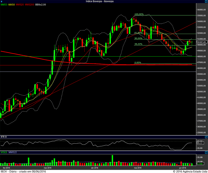Viewport: 208px width, 173px height.
Task: Click the IFR 9 indicator title
Action: point(3,137)
